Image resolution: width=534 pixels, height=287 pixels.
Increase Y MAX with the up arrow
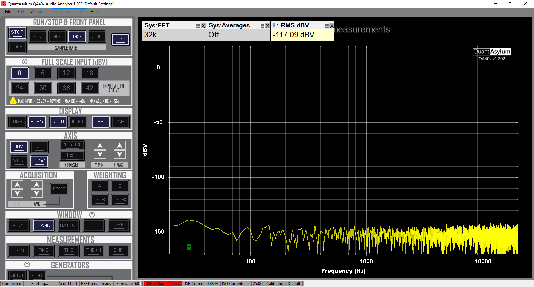pyautogui.click(x=120, y=145)
